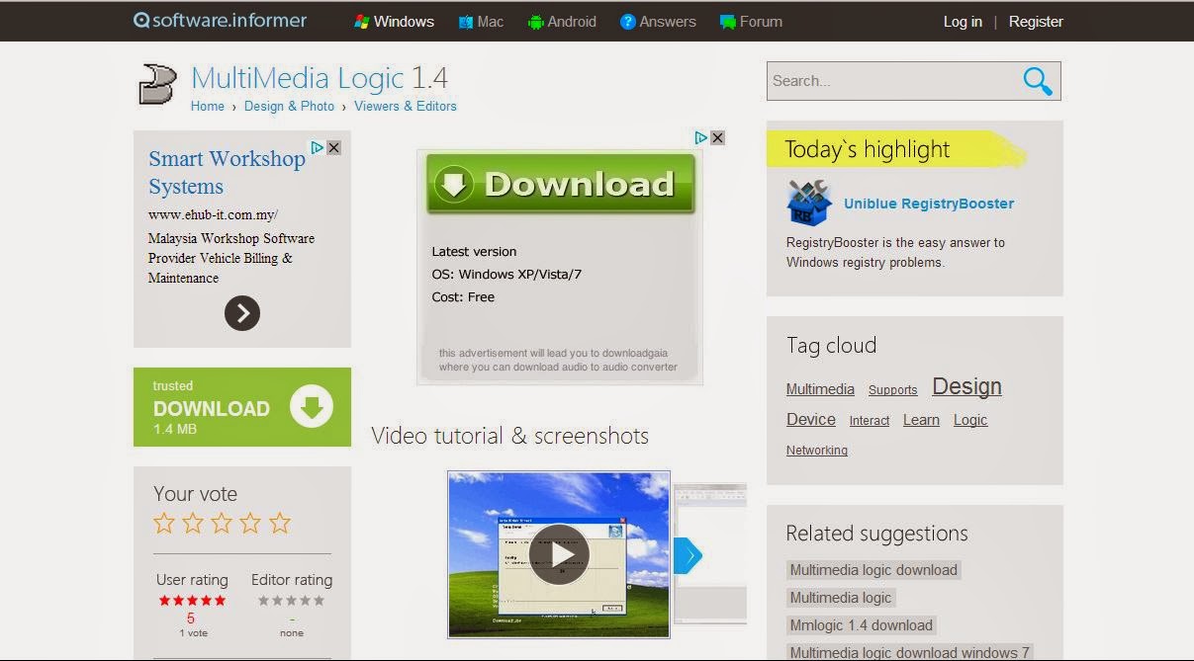
Task: Open the Design & Photo breadcrumb
Action: (x=289, y=106)
